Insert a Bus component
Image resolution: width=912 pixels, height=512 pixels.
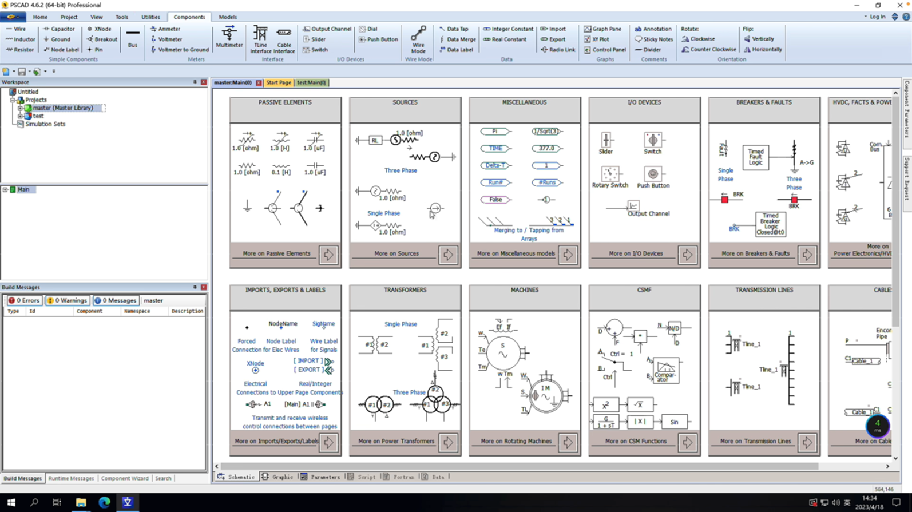pyautogui.click(x=133, y=38)
